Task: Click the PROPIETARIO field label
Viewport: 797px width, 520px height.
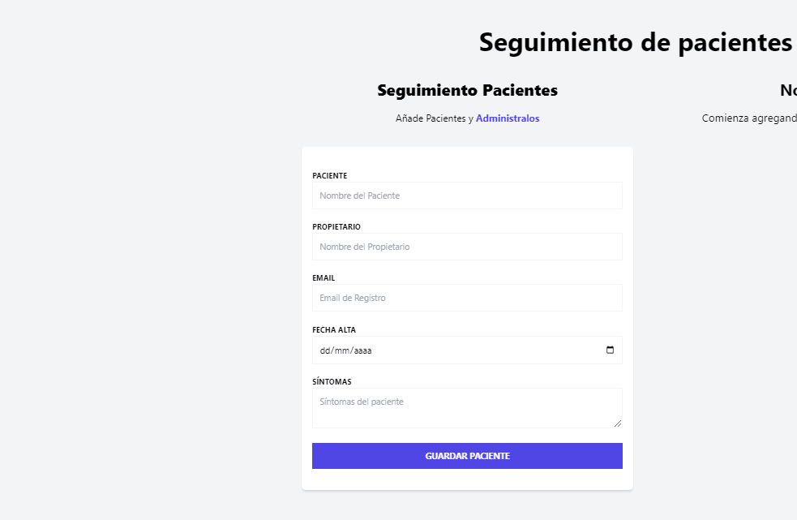Action: [x=336, y=226]
